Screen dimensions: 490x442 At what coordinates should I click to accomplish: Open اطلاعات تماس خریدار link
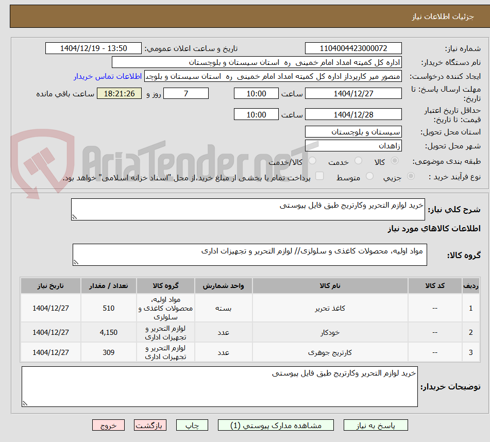coord(108,76)
